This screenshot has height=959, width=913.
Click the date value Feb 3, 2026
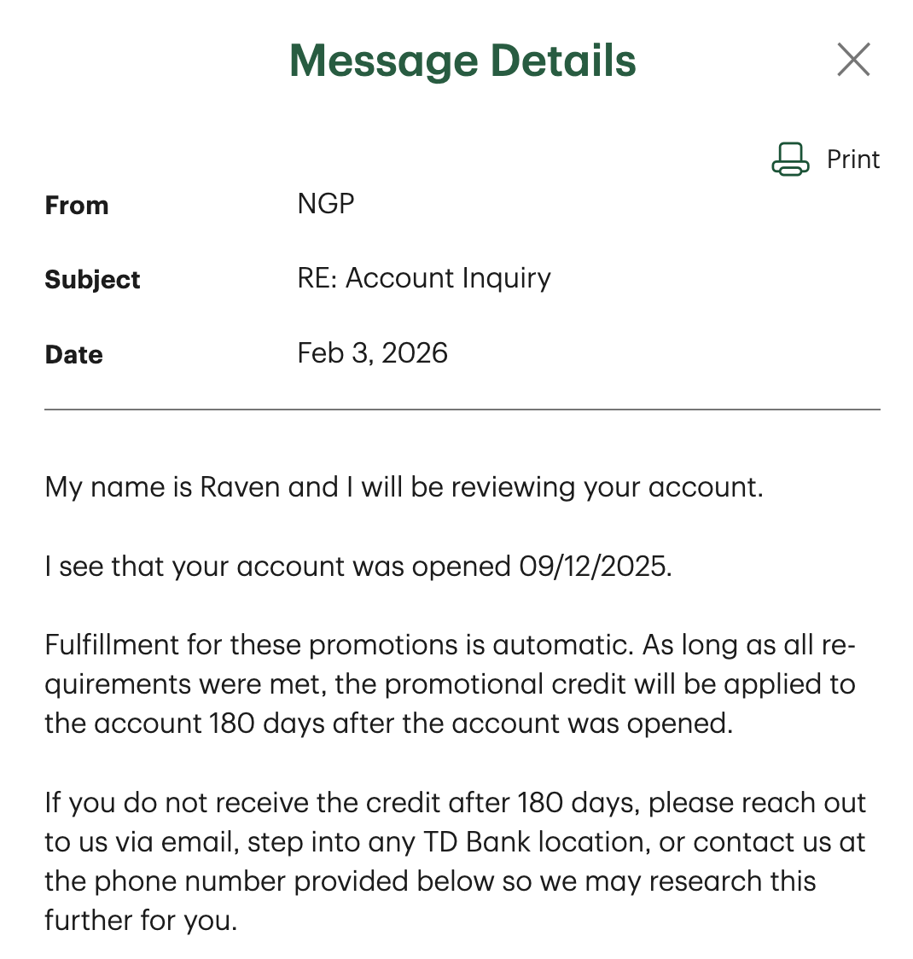[x=372, y=353]
